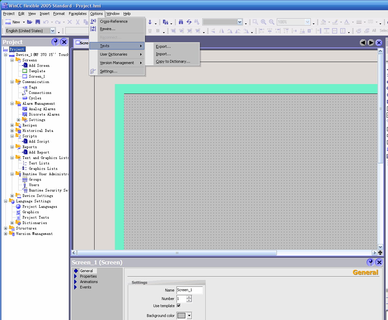Click the Redo arrow icon

58,22
